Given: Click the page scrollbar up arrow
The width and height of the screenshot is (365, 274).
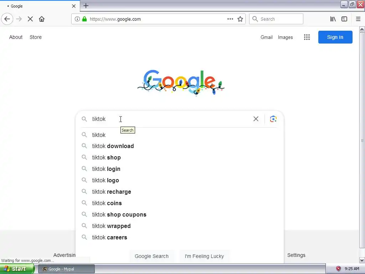Looking at the screenshot, I should coord(362,29).
